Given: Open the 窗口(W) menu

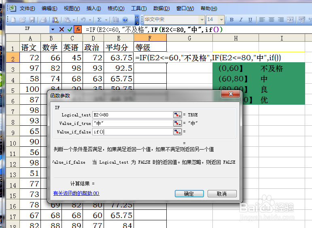Looking at the screenshot, I should click(x=185, y=8).
